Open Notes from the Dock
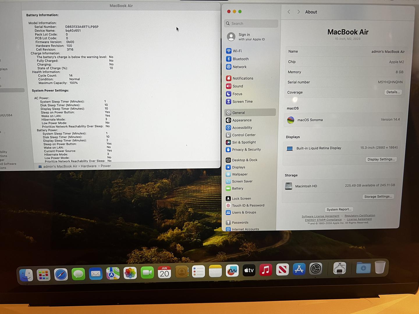 click(x=215, y=271)
